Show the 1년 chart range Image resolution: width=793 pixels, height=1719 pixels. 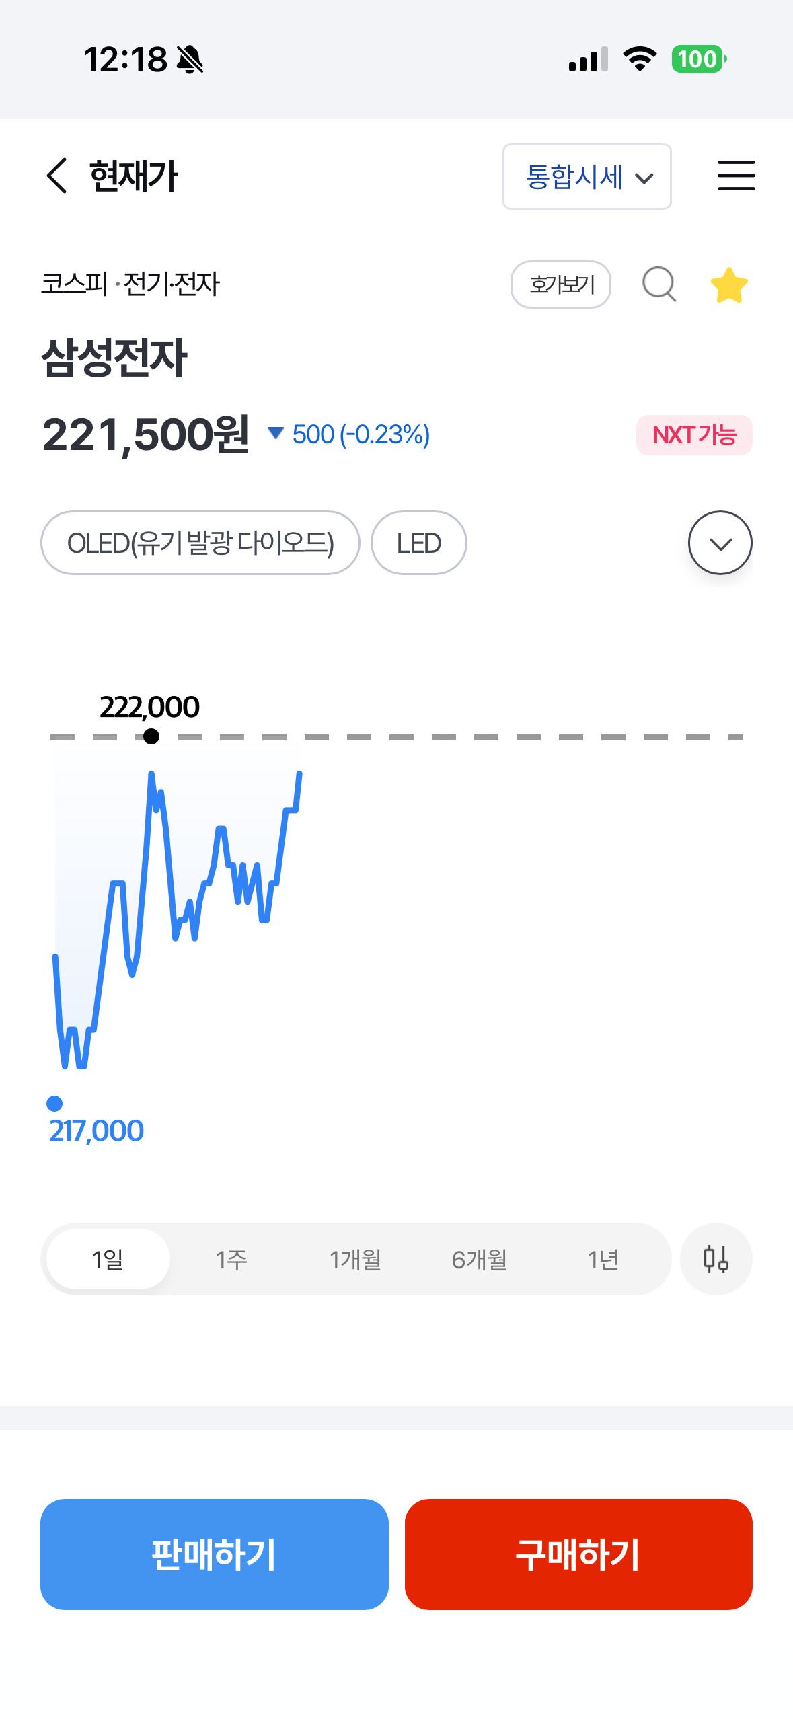point(603,1259)
